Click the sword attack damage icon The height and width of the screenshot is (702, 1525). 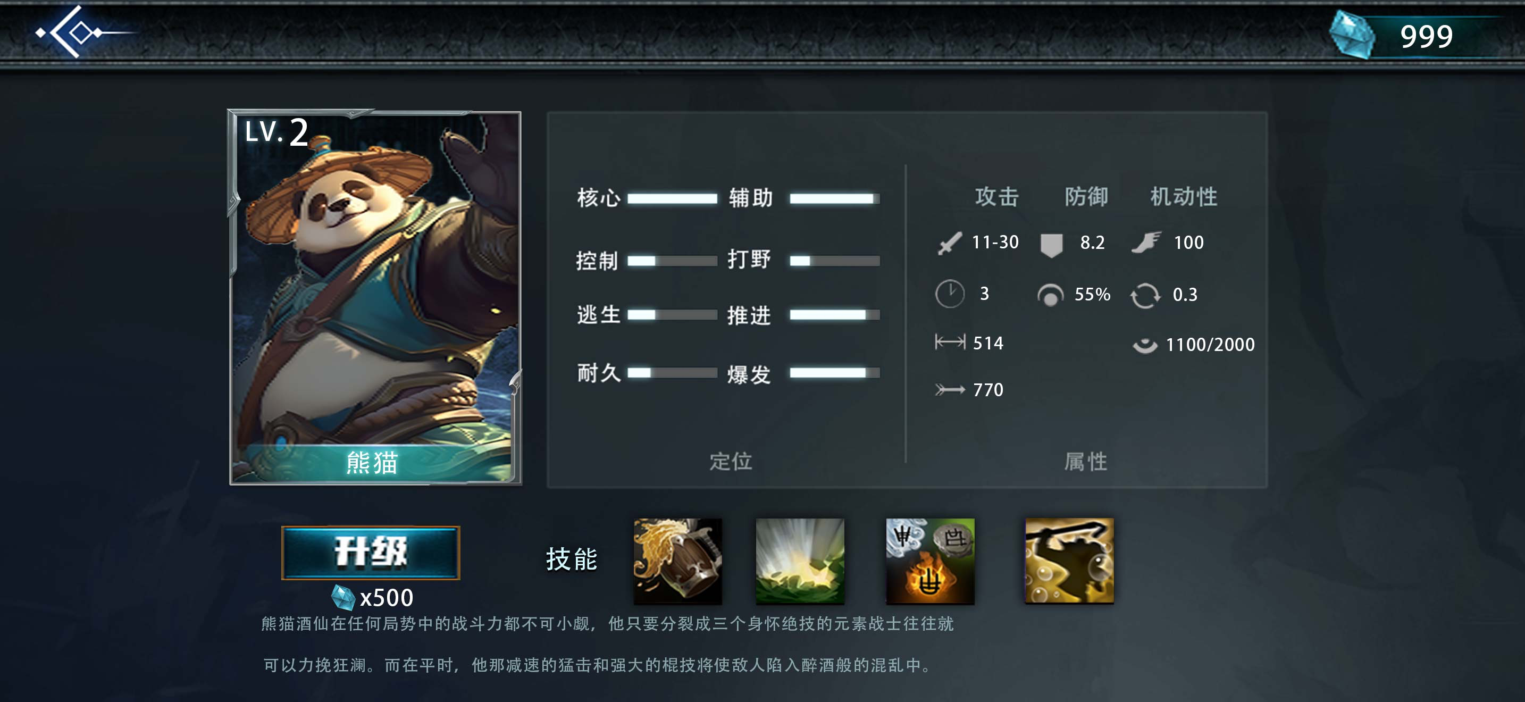[949, 243]
